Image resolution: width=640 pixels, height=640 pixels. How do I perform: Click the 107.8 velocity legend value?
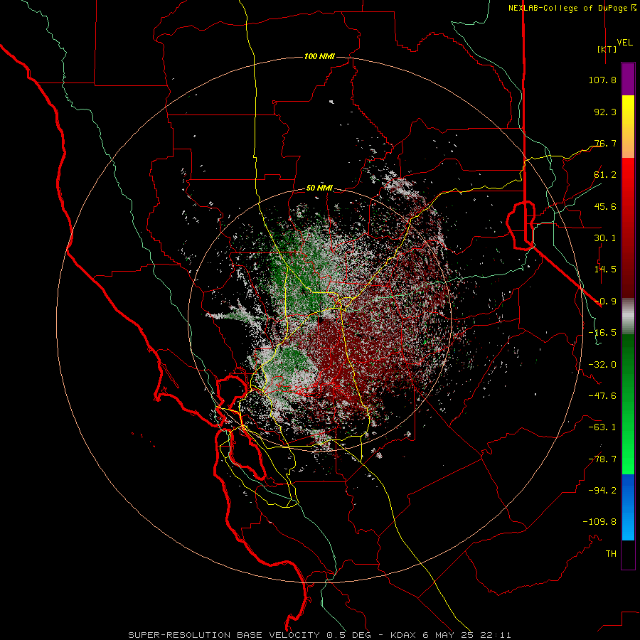click(602, 80)
